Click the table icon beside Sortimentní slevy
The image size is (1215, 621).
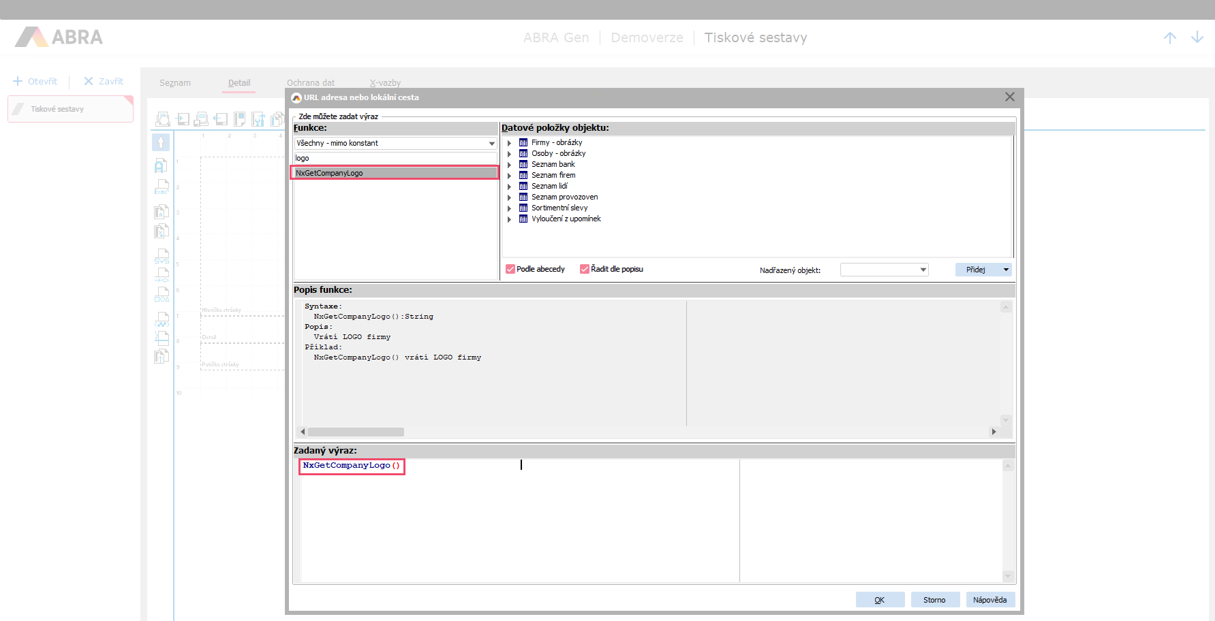point(523,208)
